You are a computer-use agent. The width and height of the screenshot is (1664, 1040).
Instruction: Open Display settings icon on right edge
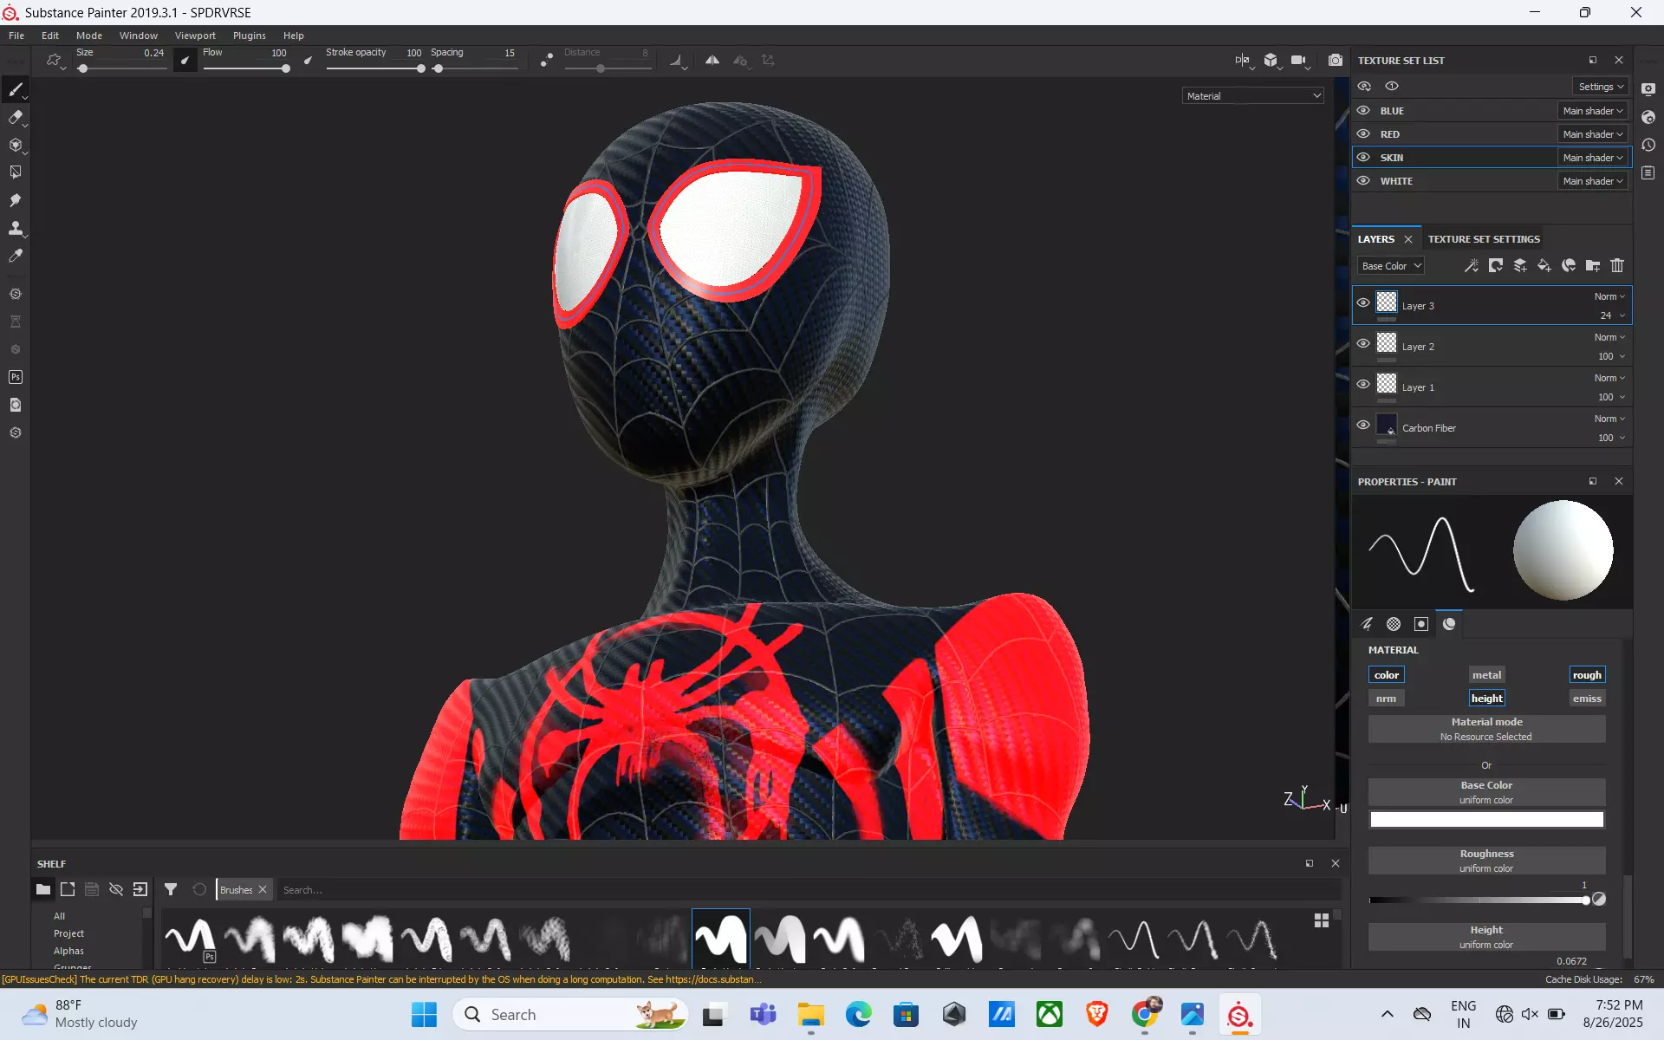1648,90
